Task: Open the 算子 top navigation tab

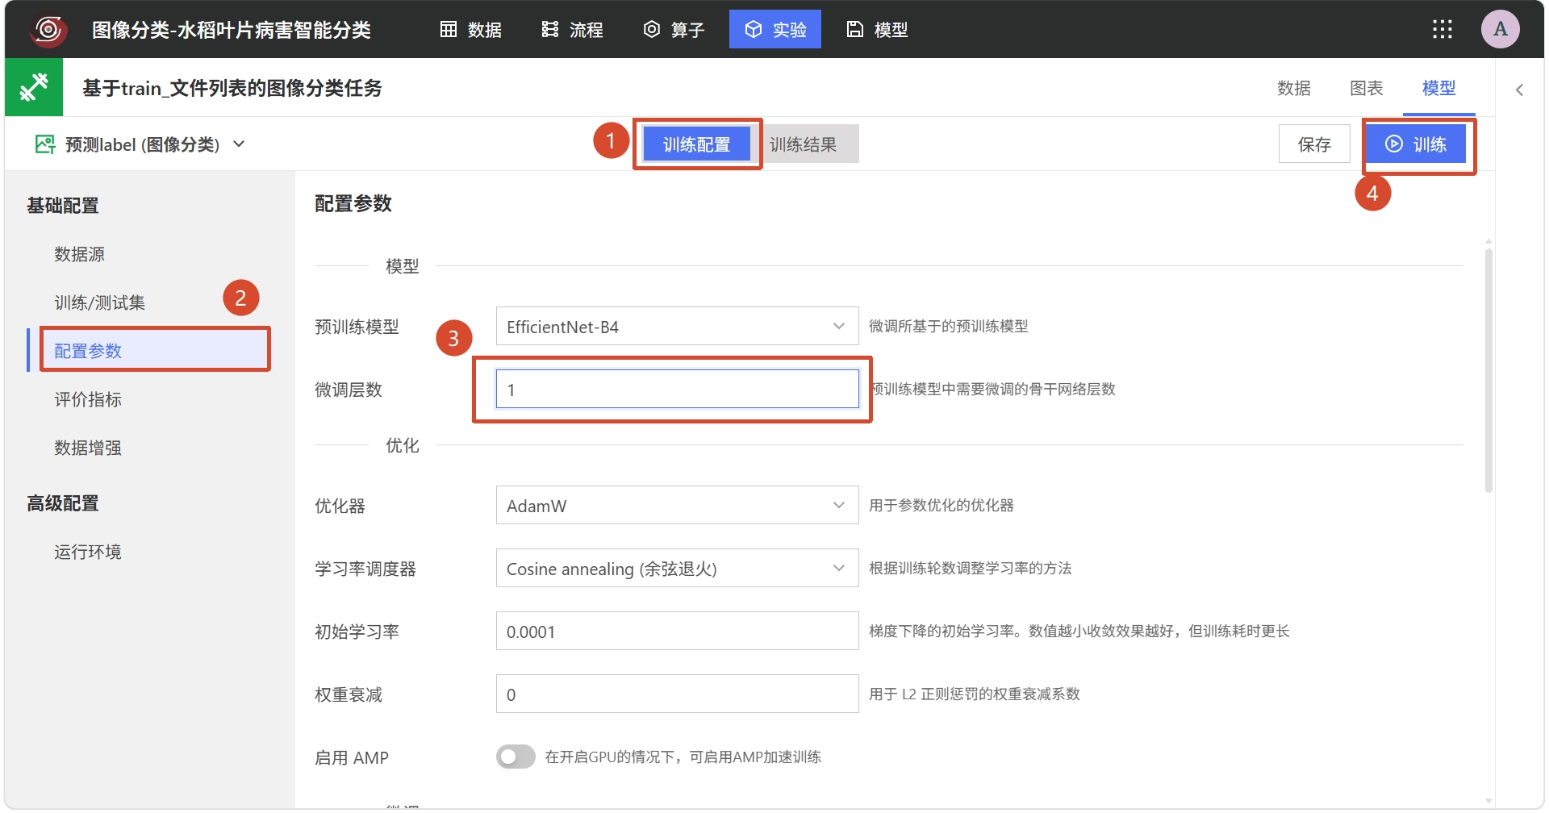Action: pos(674,30)
